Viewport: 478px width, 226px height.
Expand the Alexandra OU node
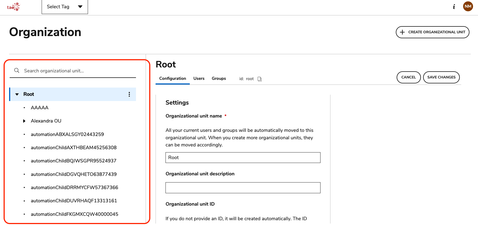point(24,121)
